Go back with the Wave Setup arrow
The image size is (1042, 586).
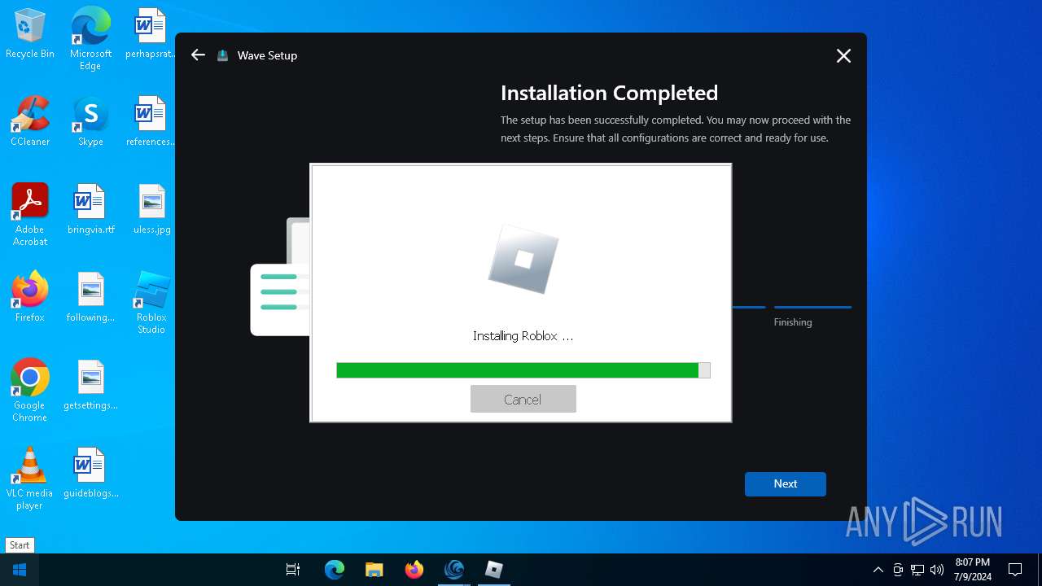click(x=198, y=55)
